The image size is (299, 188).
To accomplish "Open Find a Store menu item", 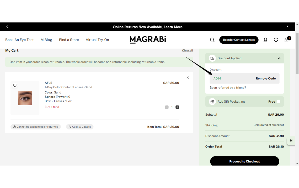I will point(69,40).
